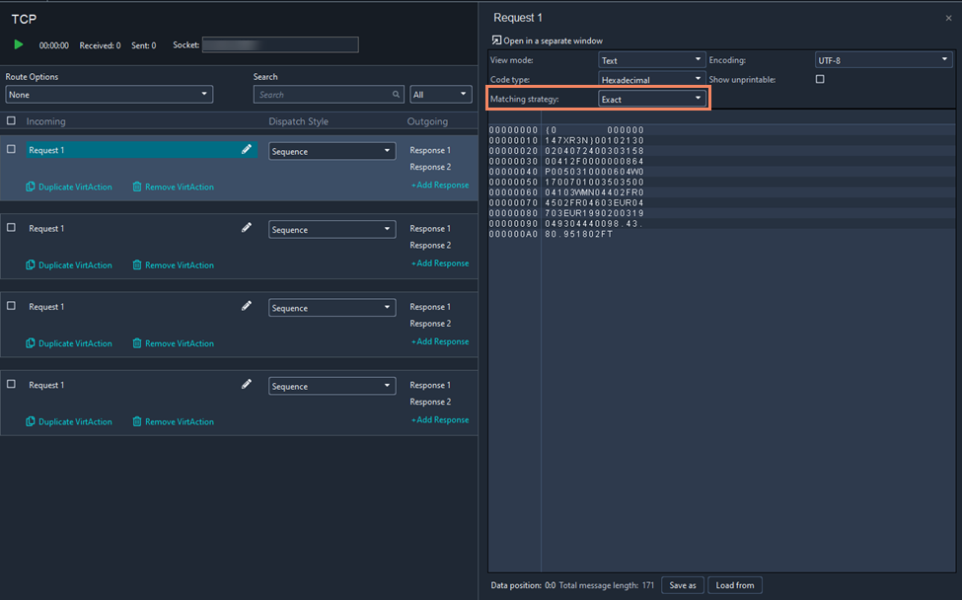Screen dimensions: 962x600
Task: Open the Encoding UTF-8 dropdown
Action: (881, 60)
